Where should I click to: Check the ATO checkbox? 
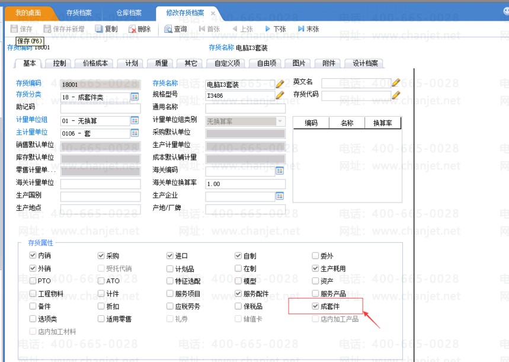tap(101, 281)
